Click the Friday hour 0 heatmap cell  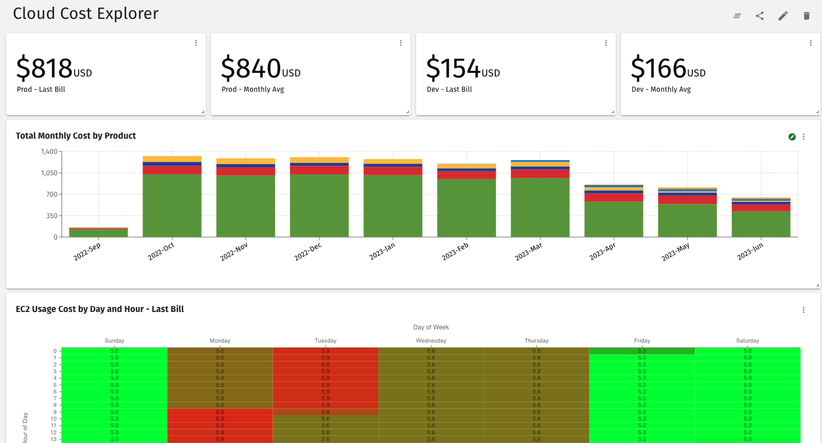click(642, 351)
